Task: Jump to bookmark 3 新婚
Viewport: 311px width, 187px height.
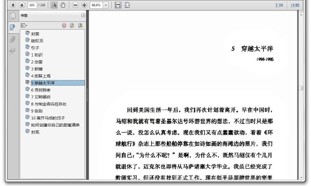Action: tap(37, 69)
